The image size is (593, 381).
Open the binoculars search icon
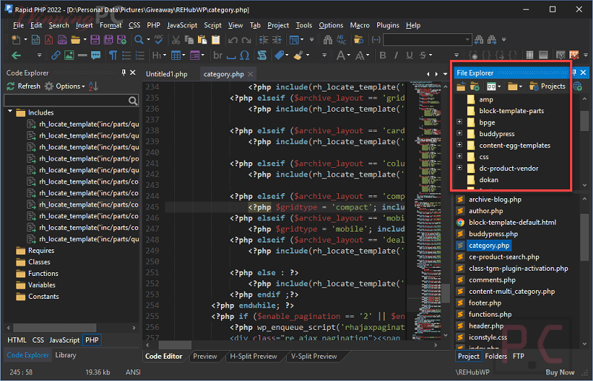click(x=328, y=40)
